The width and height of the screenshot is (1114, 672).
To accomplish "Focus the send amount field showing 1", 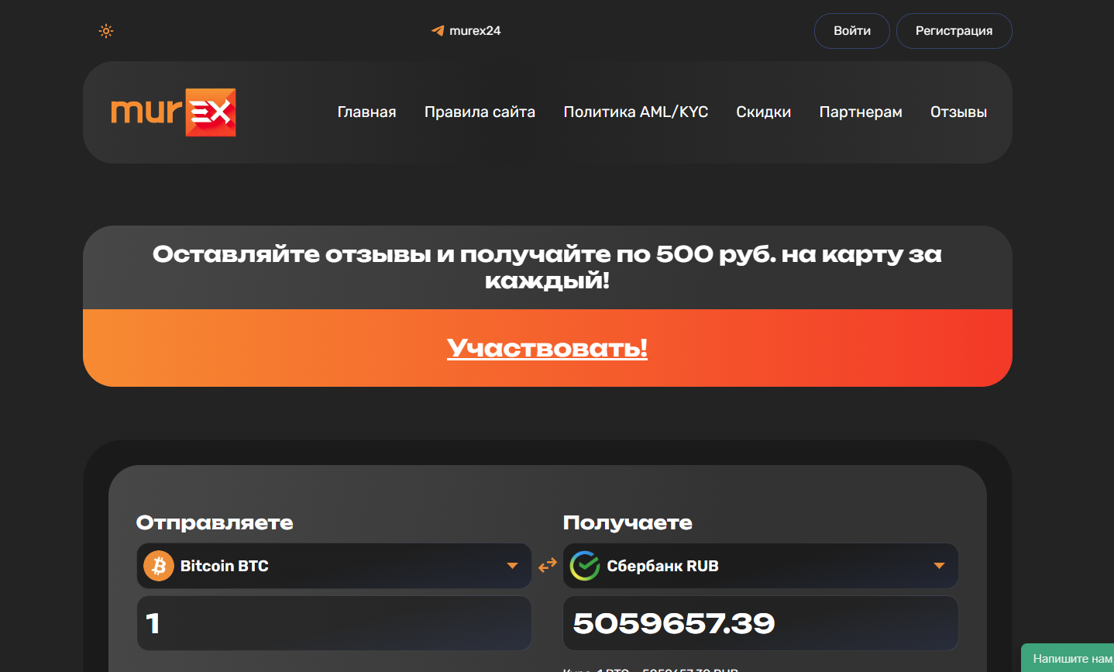I will coord(334,623).
